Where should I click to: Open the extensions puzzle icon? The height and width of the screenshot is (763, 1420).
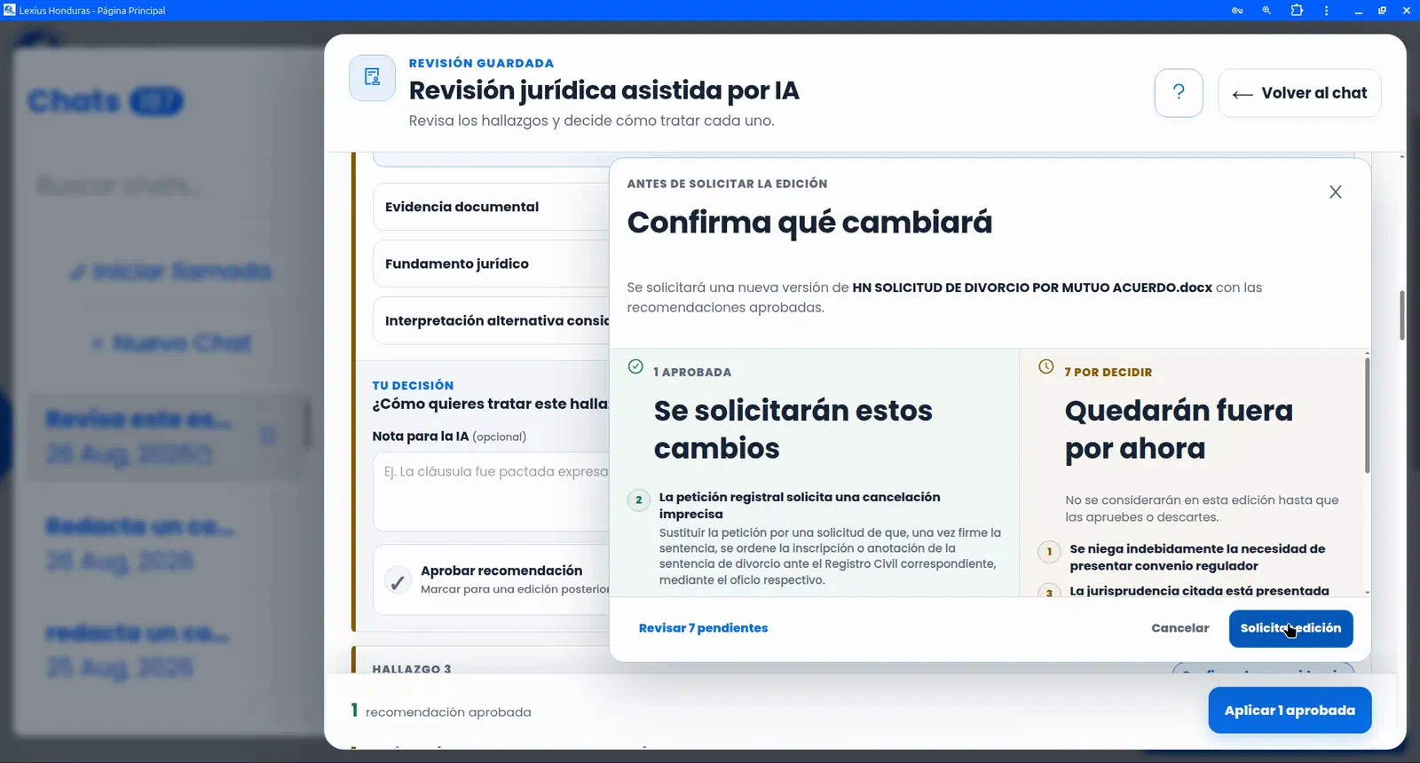1297,11
